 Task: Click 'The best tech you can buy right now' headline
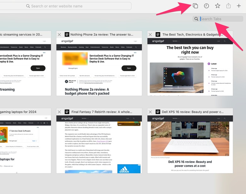(190, 50)
